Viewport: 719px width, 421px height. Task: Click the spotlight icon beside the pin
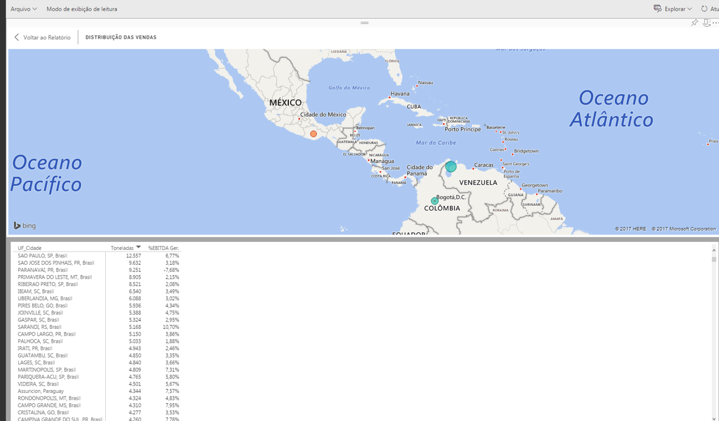click(x=706, y=23)
